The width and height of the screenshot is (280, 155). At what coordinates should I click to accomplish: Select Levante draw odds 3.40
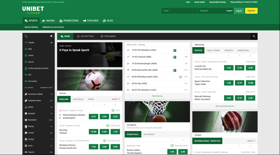pos(239,68)
